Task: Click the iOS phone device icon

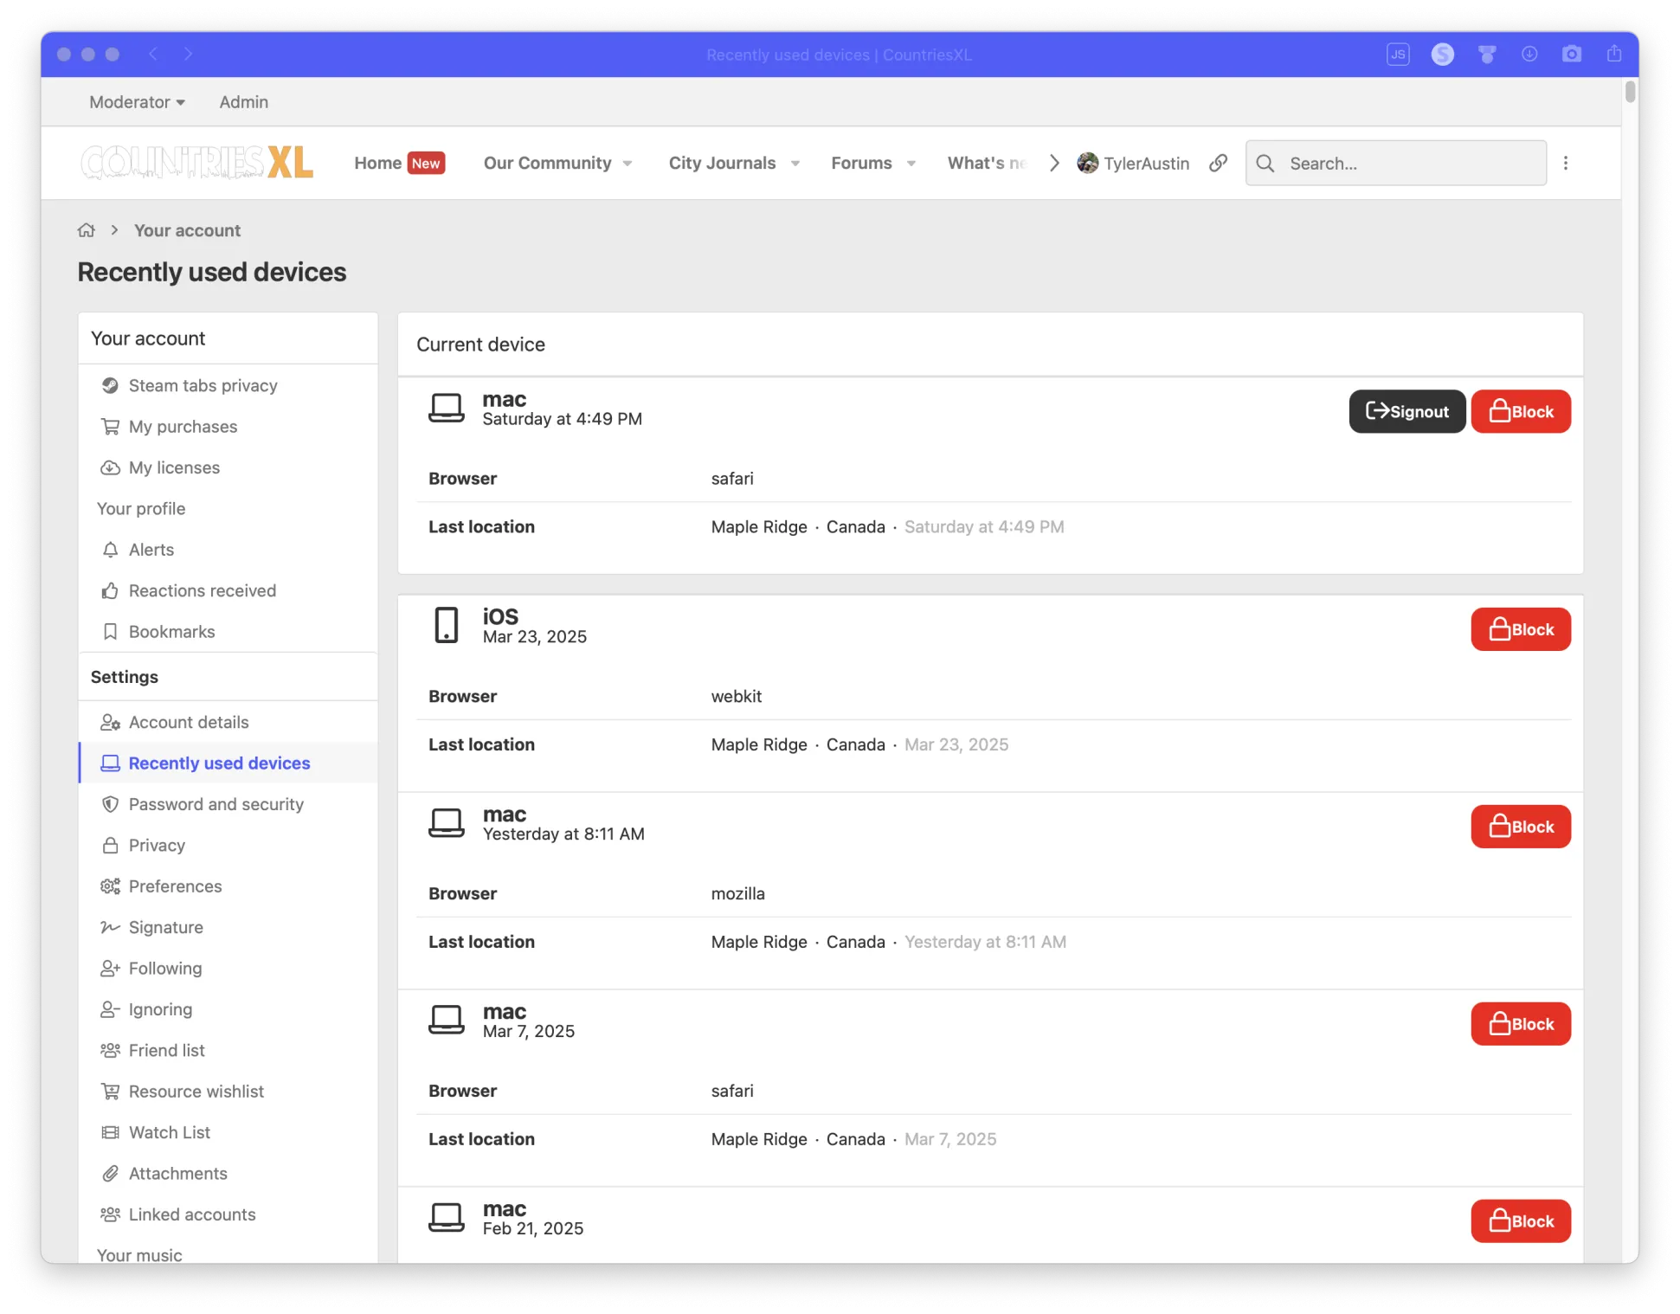Action: pyautogui.click(x=446, y=625)
